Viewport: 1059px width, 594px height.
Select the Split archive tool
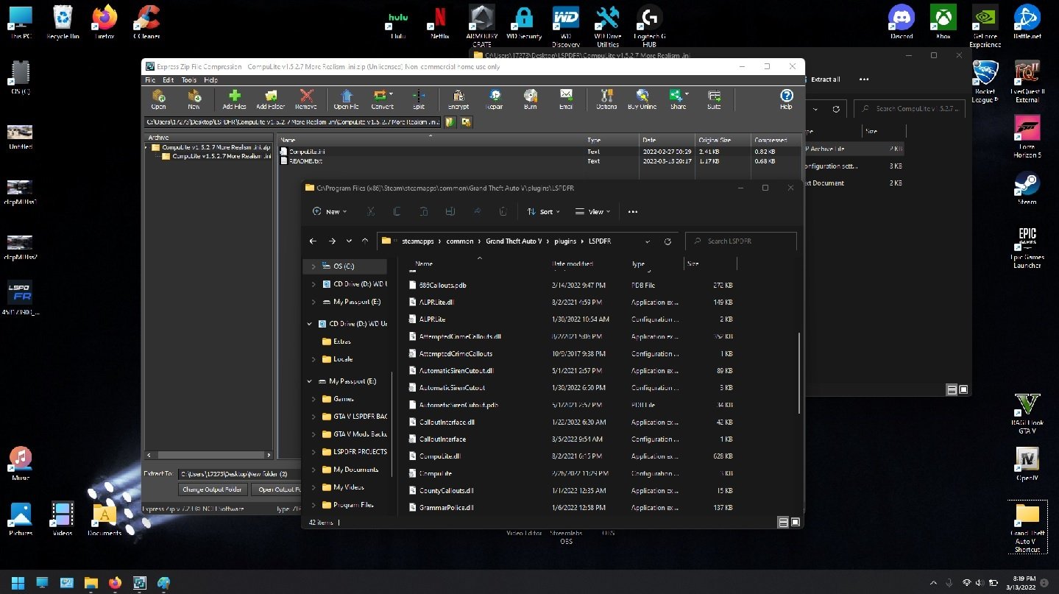418,99
